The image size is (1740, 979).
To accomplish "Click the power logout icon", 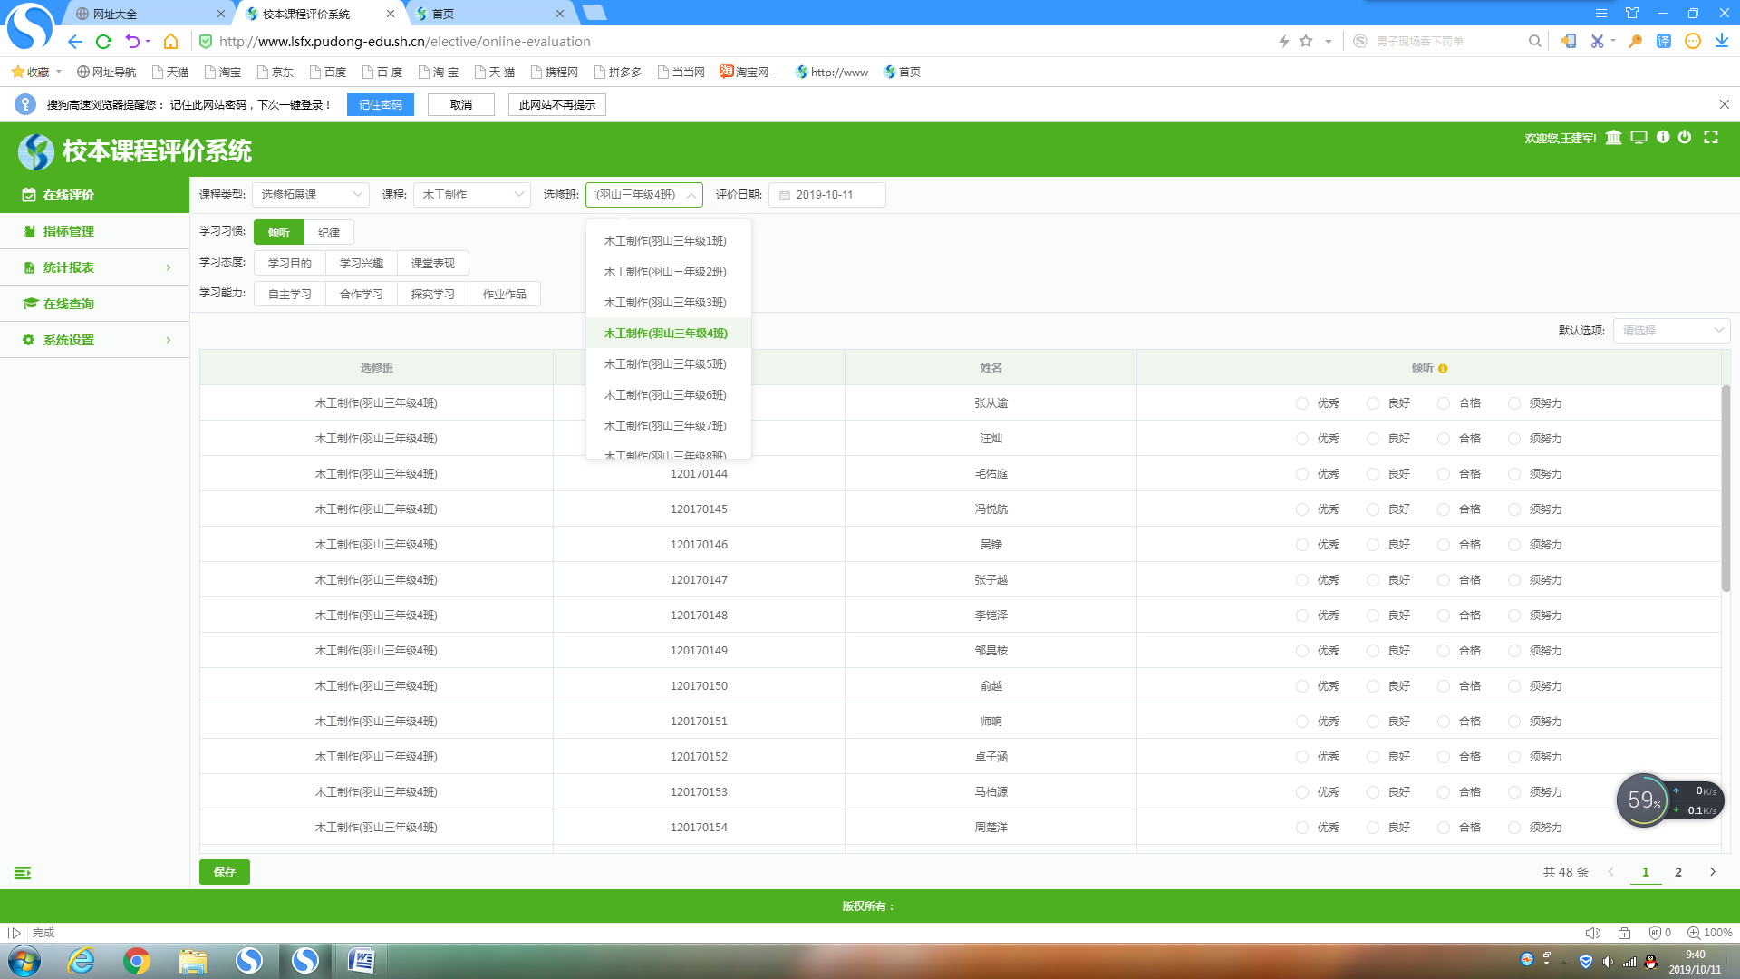I will point(1685,137).
